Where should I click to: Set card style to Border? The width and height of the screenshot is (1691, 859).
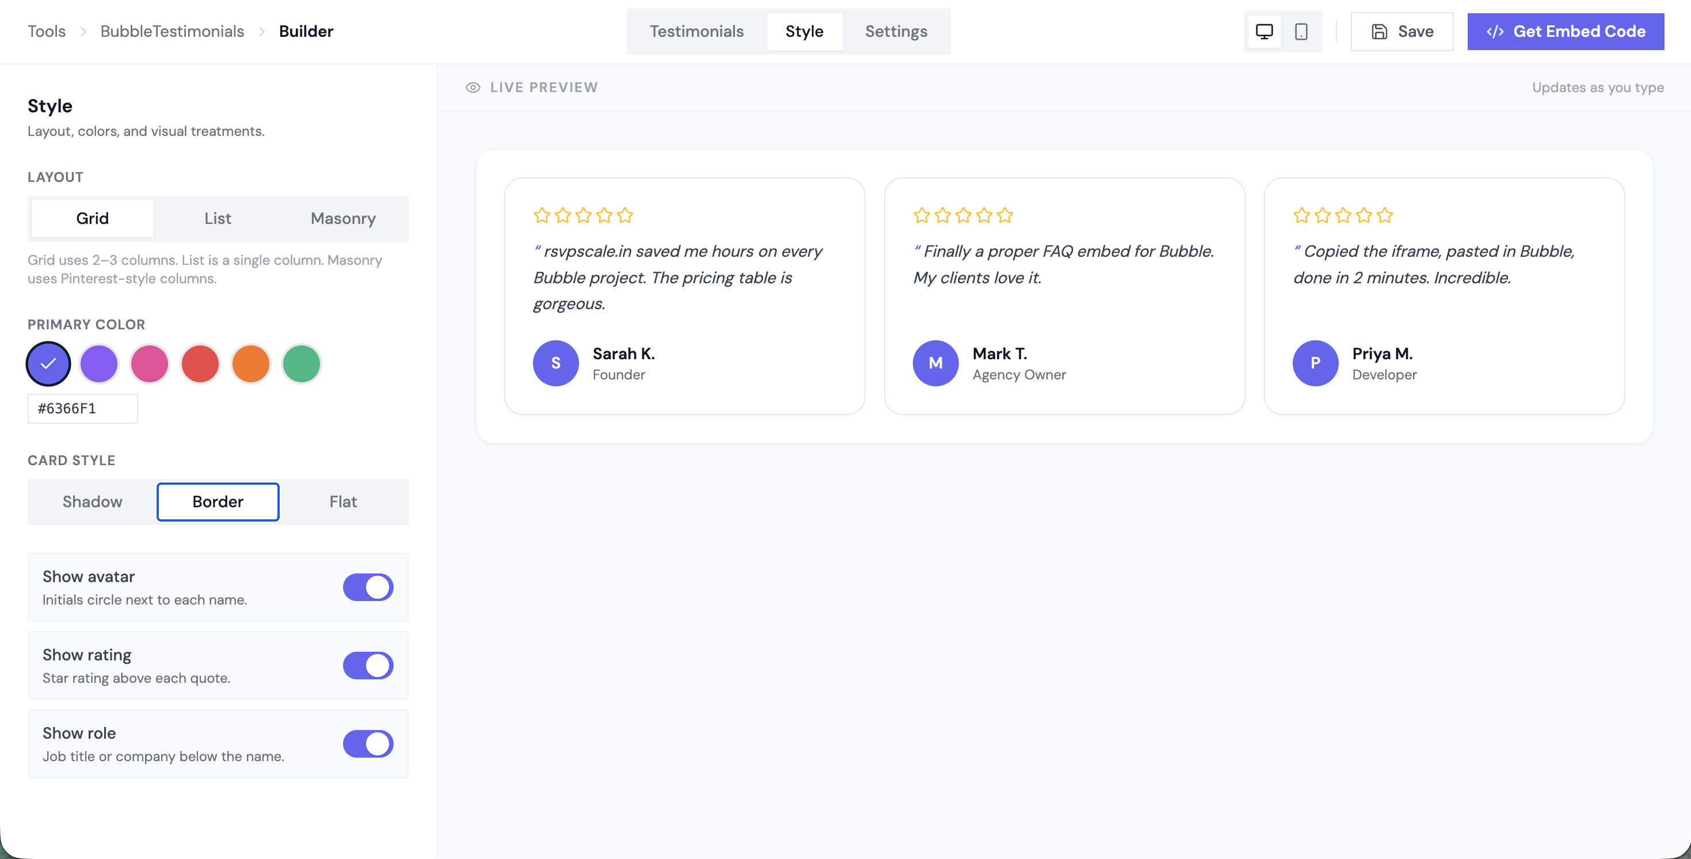[218, 501]
